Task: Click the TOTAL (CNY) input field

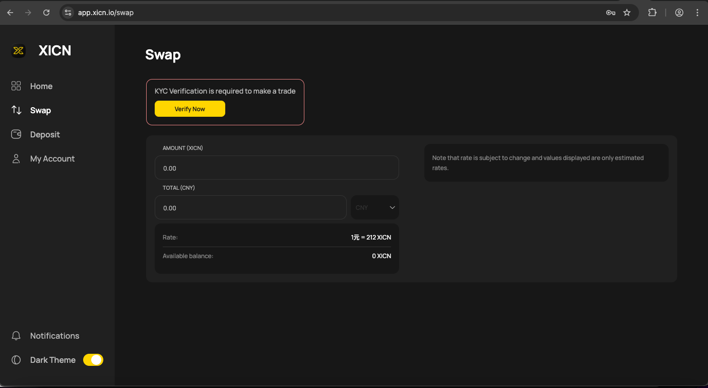Action: pyautogui.click(x=250, y=208)
